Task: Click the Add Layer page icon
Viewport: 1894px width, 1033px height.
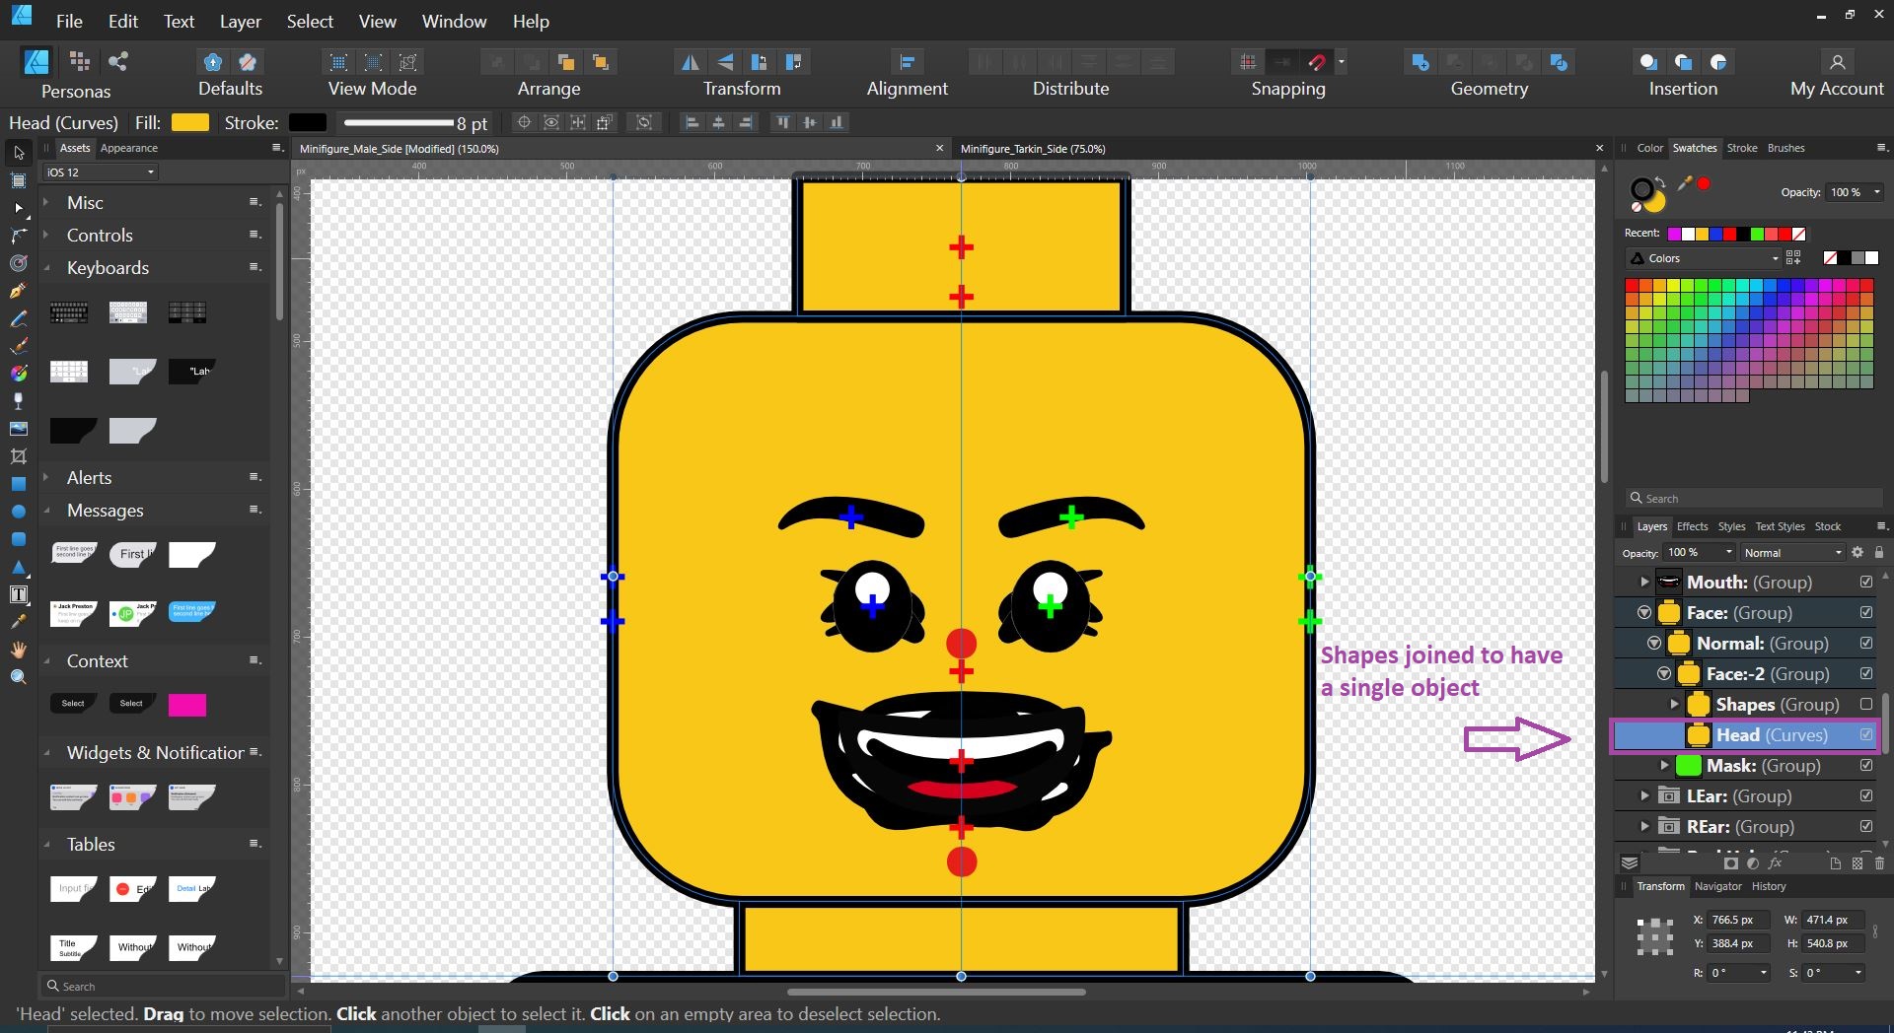Action: [x=1835, y=863]
